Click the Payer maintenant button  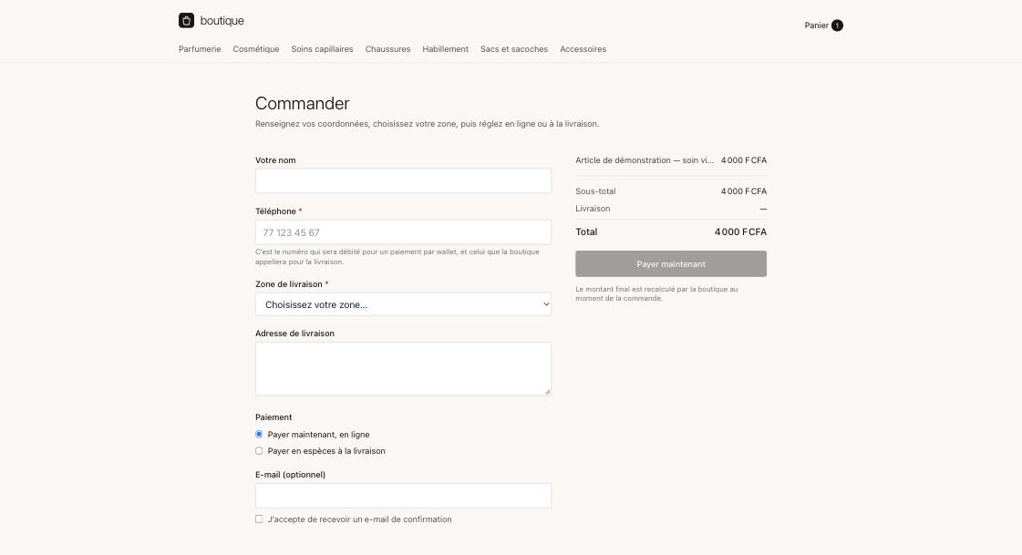671,263
